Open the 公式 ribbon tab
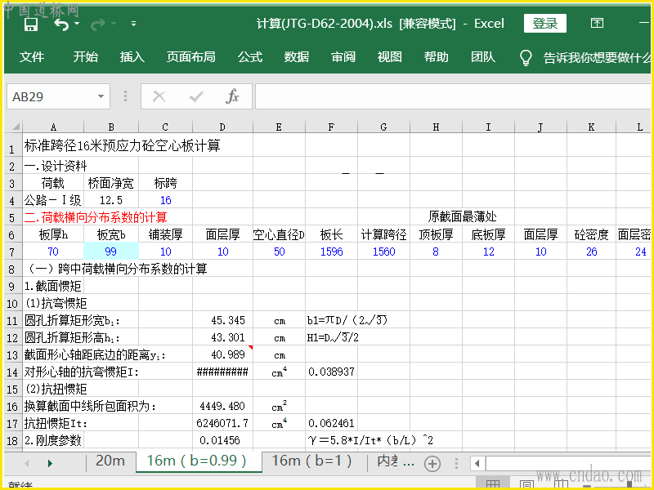This screenshot has height=490, width=654. (250, 56)
